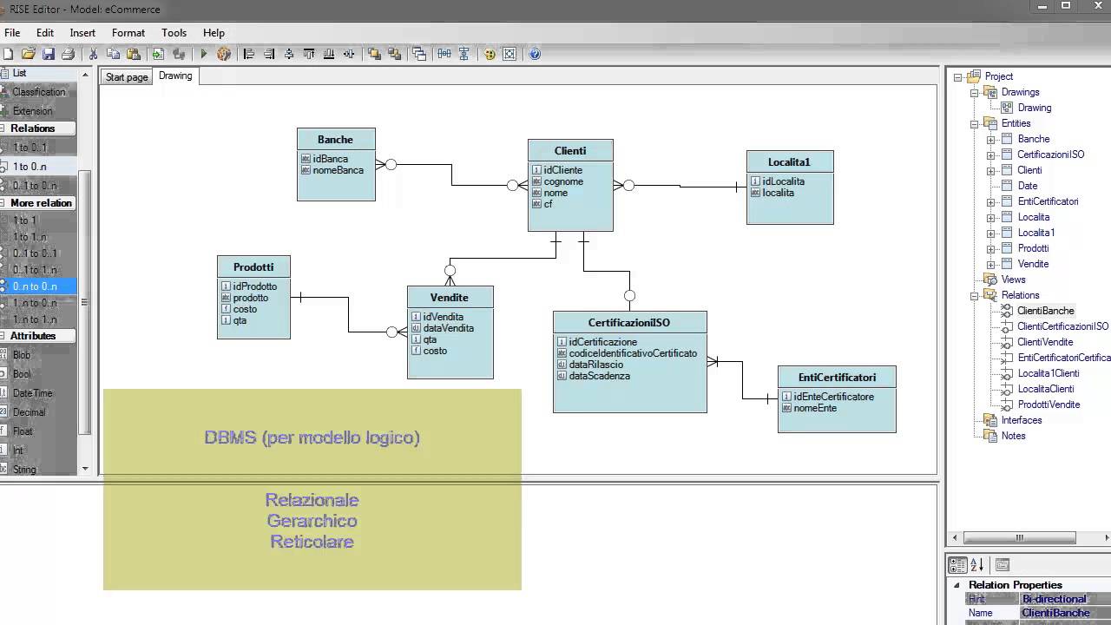Image resolution: width=1111 pixels, height=625 pixels.
Task: Select the 1 to 0..n relation tool
Action: point(38,167)
